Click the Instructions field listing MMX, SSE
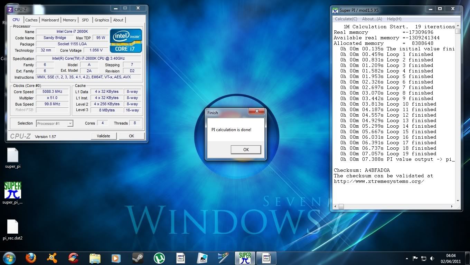 click(88, 77)
